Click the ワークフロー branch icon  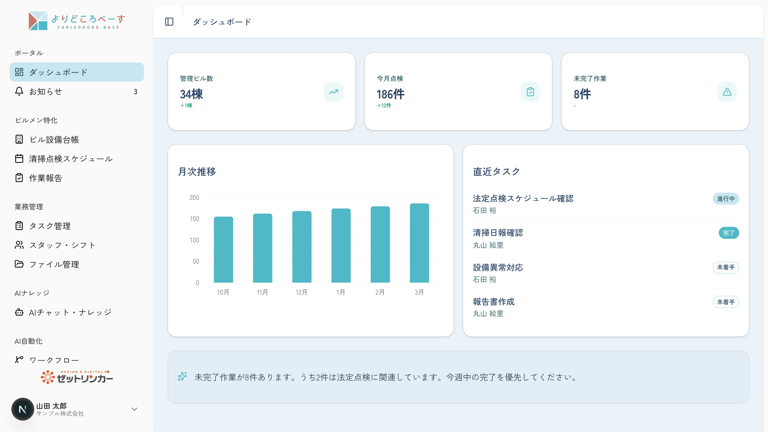click(x=19, y=359)
